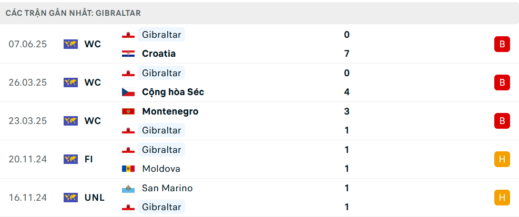Select the orange H badge for the San Marino match
Screen dimensions: 519x217
point(502,198)
